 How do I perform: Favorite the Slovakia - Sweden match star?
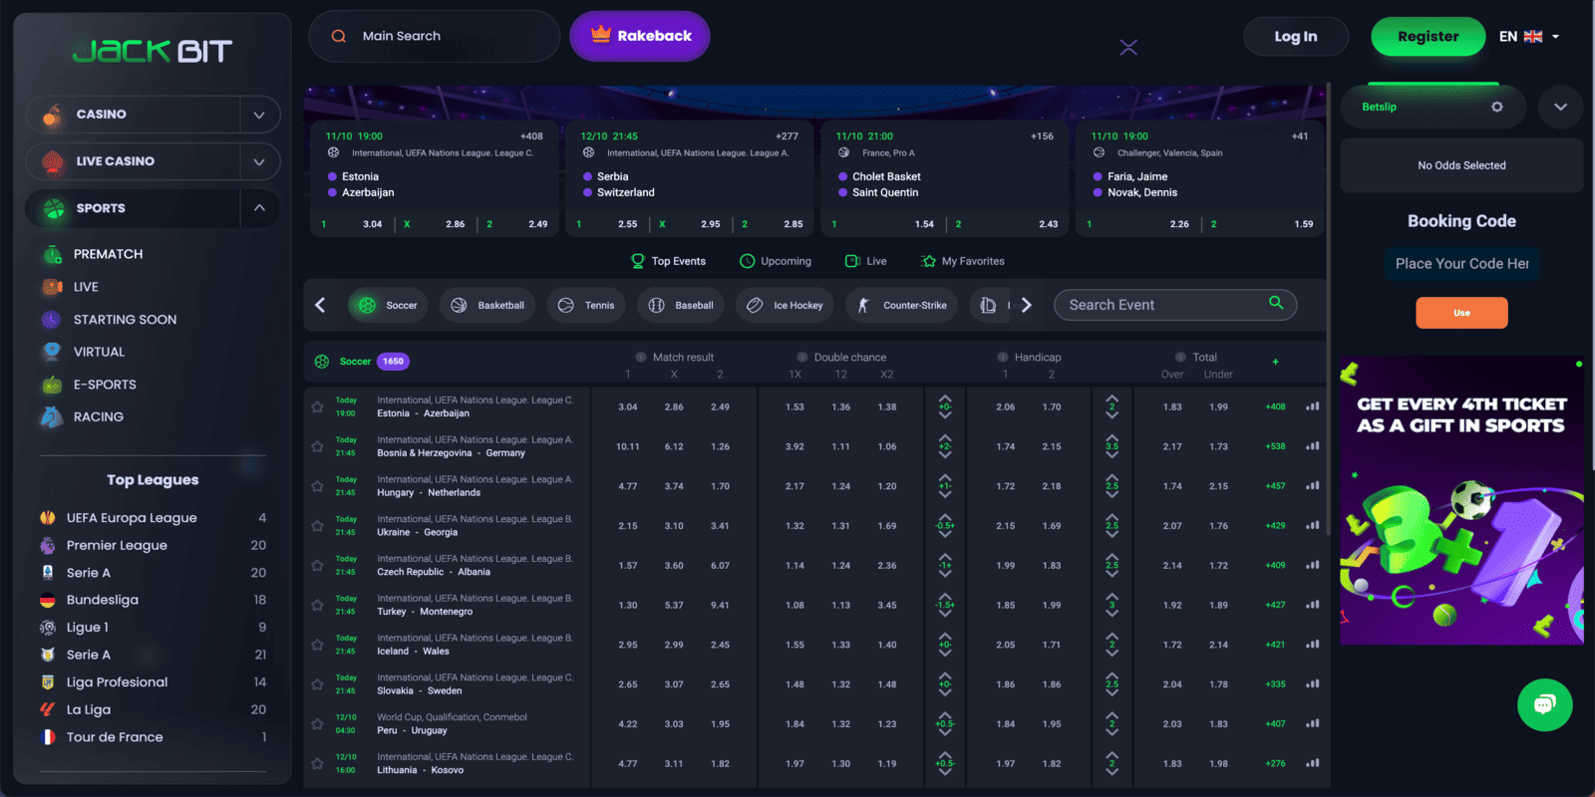(x=317, y=684)
